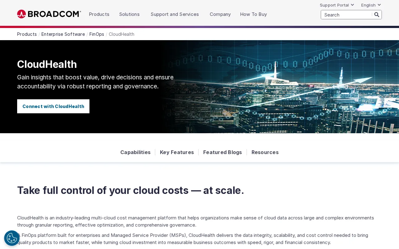Click Connect with CloudHealth button
The height and width of the screenshot is (249, 399).
(53, 106)
